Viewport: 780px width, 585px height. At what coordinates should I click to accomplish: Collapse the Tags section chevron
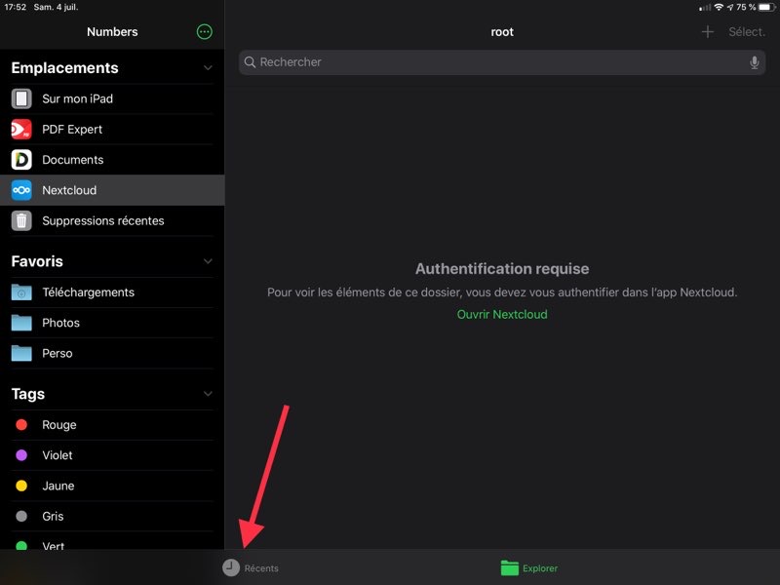[207, 395]
